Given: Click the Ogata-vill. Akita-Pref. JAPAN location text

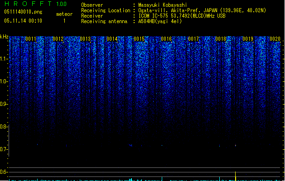Looking at the screenshot, I should coord(202,10).
